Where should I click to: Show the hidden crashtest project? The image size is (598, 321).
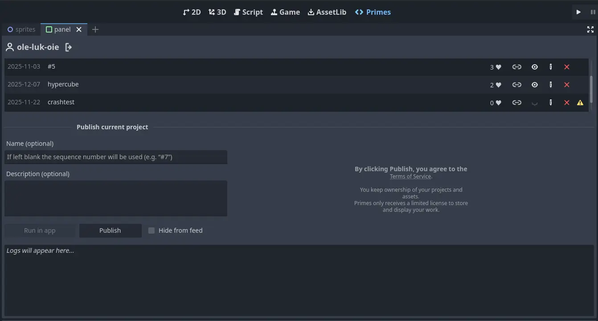point(535,103)
